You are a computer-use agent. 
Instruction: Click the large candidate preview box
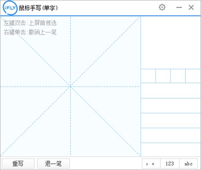171,42
